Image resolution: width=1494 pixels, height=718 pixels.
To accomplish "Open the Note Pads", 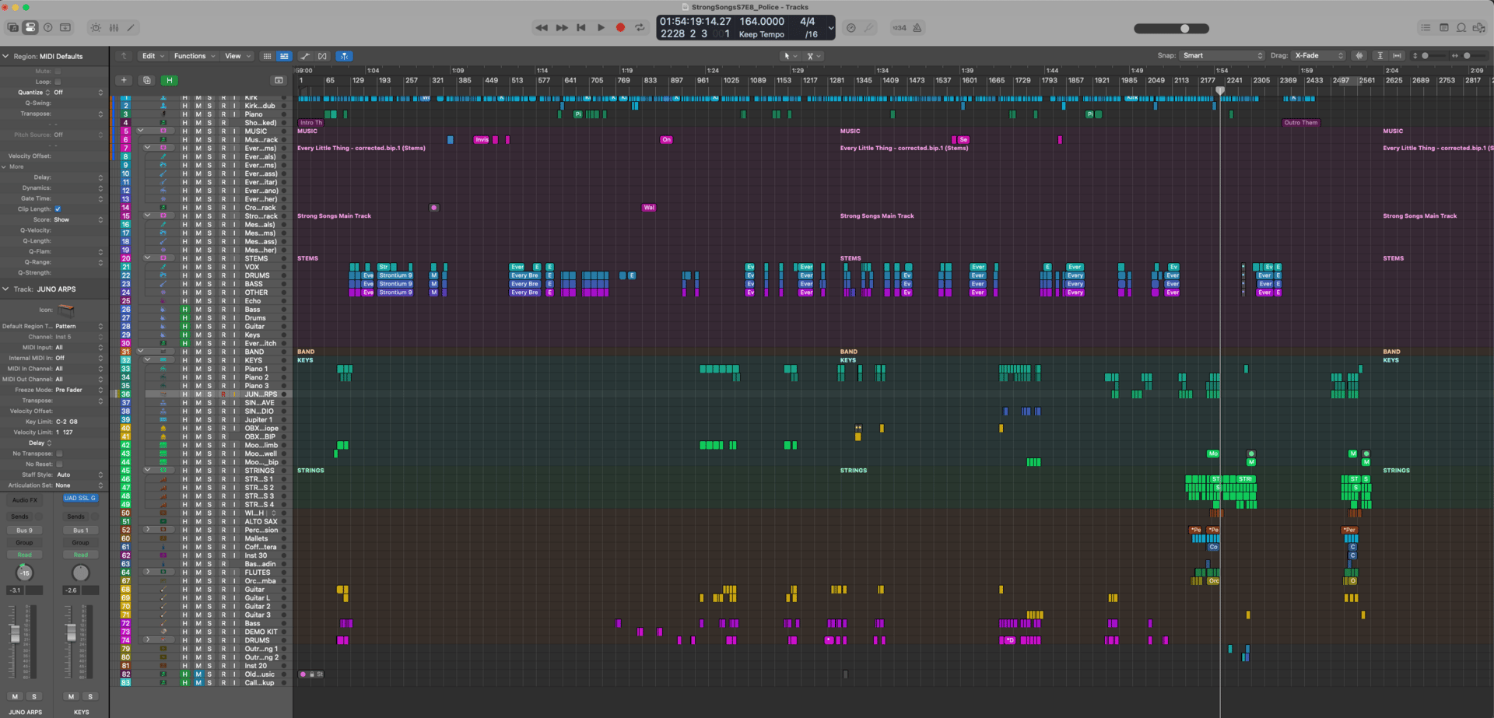I will (x=1443, y=27).
